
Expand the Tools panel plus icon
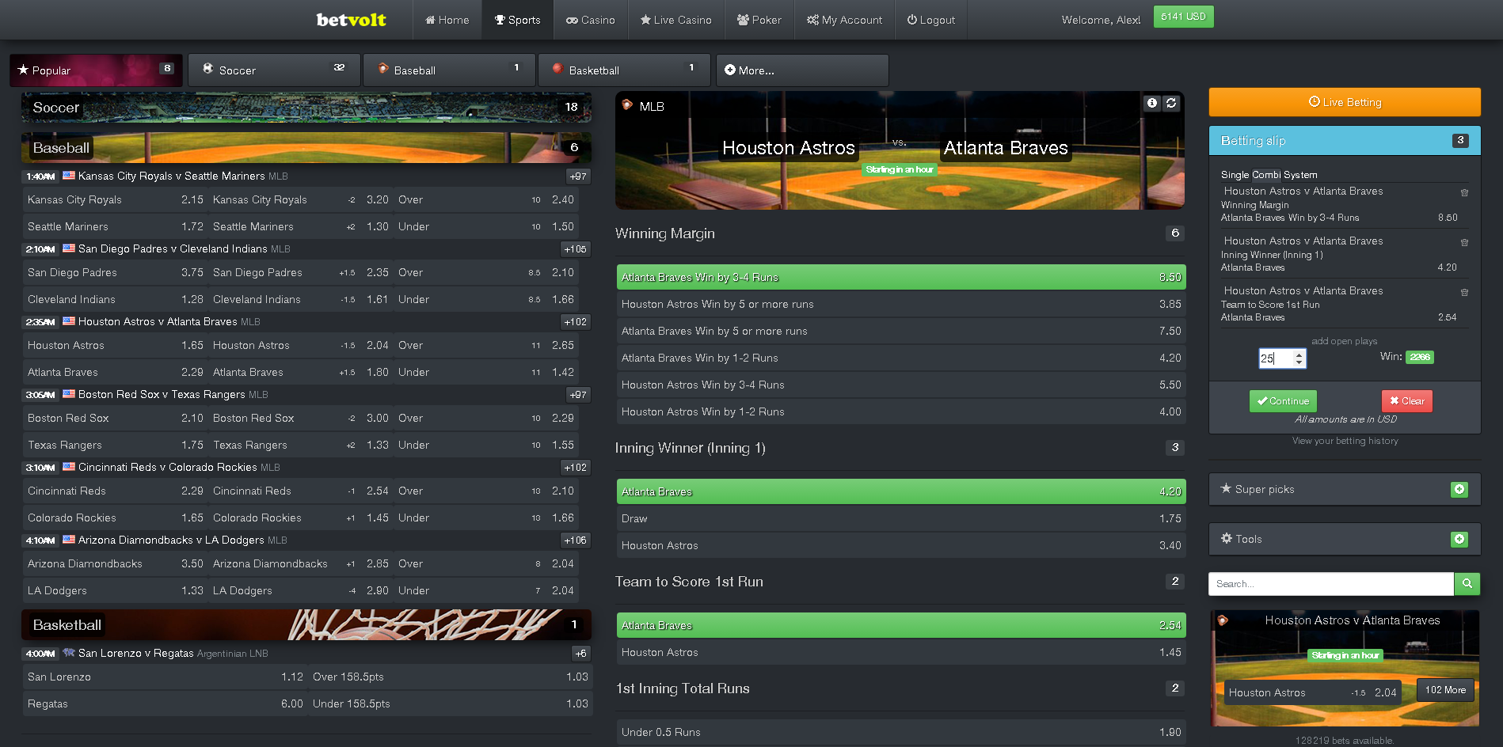[1459, 540]
